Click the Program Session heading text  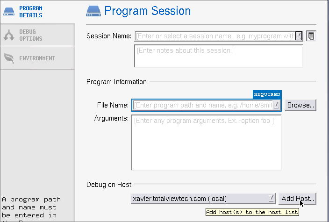(147, 11)
